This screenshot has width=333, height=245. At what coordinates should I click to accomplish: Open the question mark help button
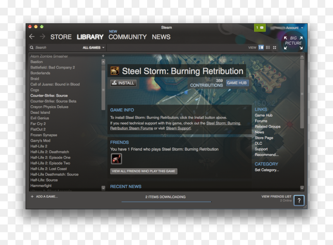pyautogui.click(x=299, y=200)
